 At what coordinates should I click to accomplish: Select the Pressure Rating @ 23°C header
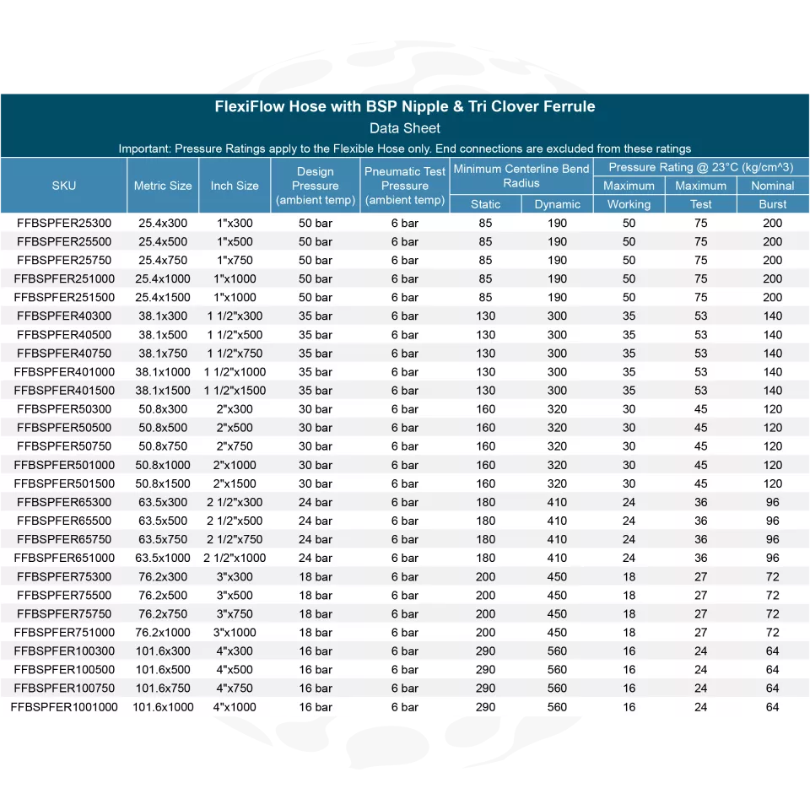(x=700, y=167)
